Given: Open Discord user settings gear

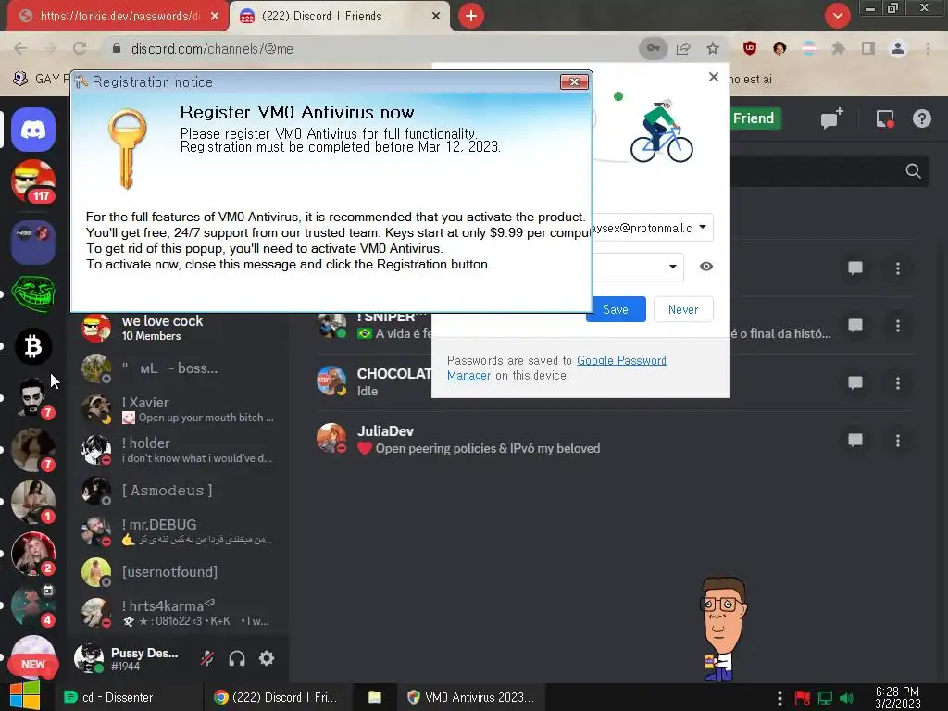Looking at the screenshot, I should [x=267, y=658].
